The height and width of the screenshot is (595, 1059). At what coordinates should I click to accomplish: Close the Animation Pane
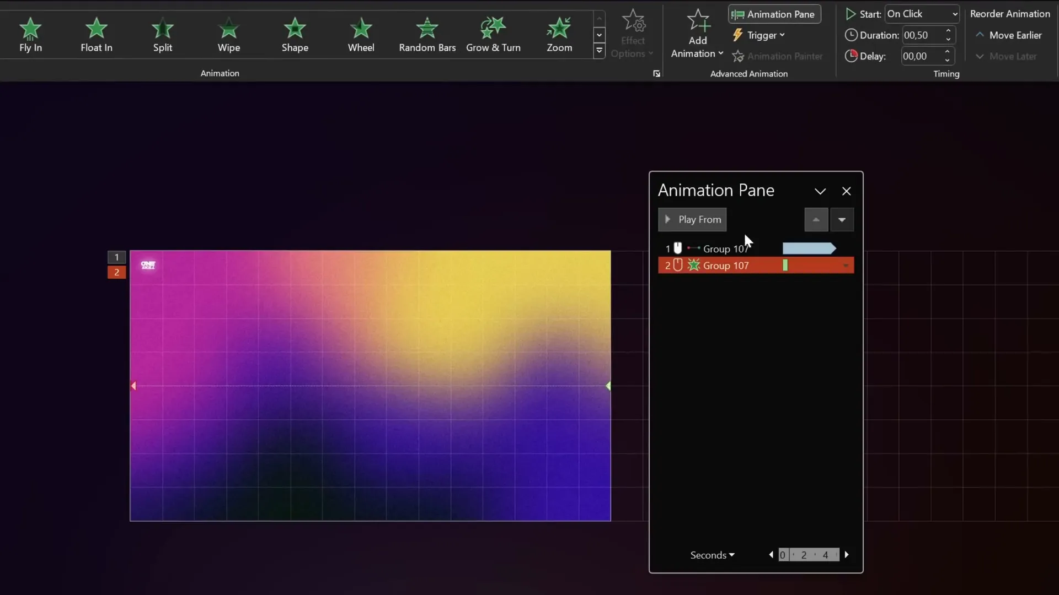point(846,191)
